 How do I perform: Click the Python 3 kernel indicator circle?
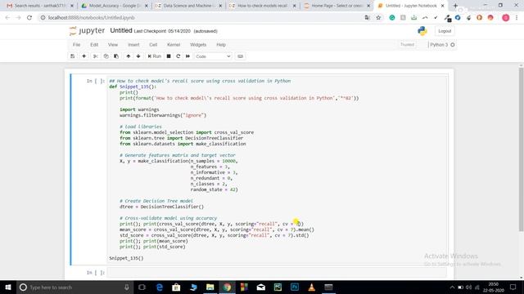[x=453, y=45]
